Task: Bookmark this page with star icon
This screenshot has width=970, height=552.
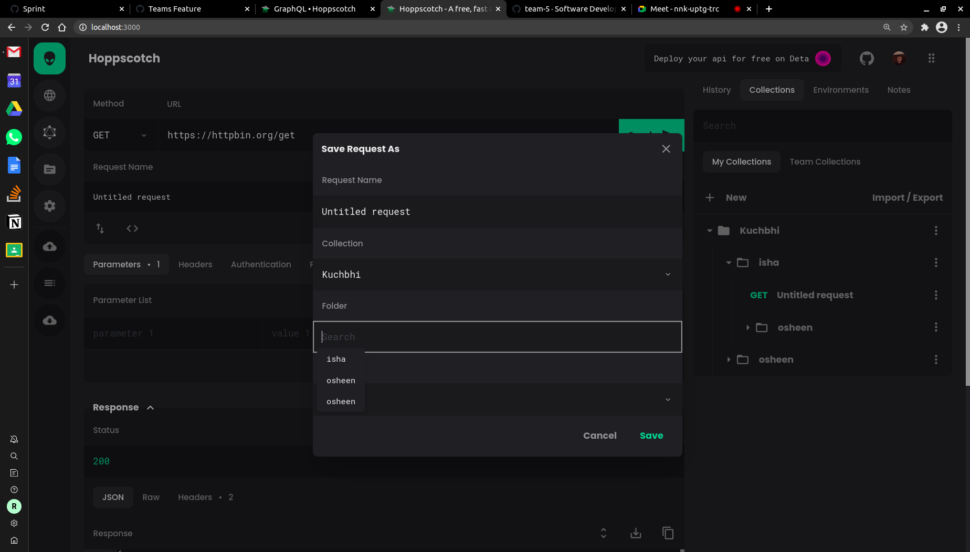Action: coord(904,27)
